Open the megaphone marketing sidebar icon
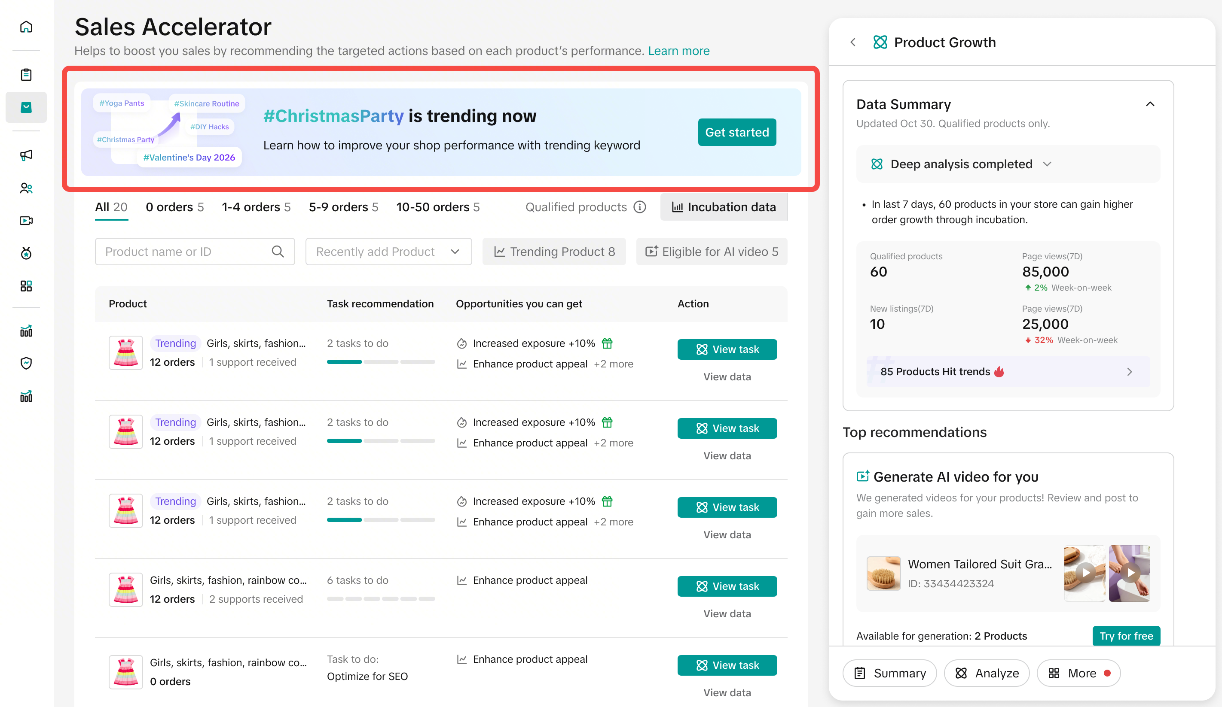Viewport: 1222px width, 707px height. click(26, 155)
